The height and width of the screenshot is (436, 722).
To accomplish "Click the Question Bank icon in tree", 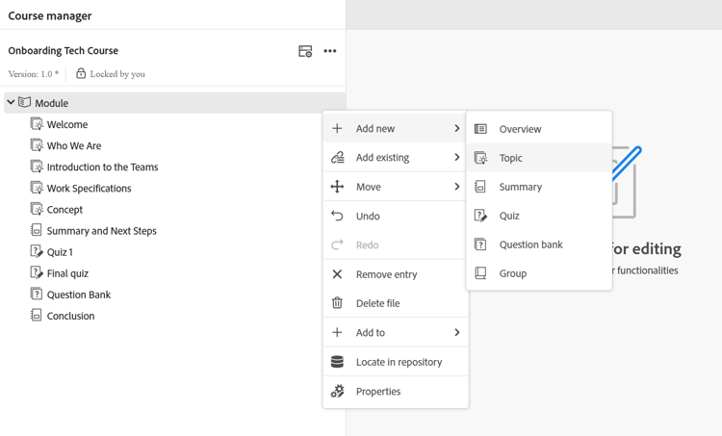I will pos(37,295).
